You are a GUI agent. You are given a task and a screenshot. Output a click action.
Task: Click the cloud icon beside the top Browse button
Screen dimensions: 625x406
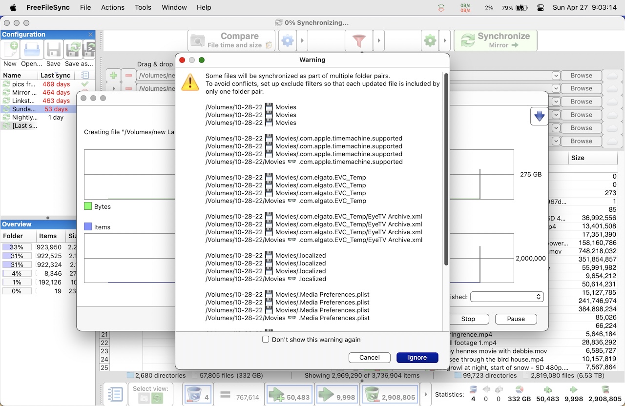[x=612, y=76]
